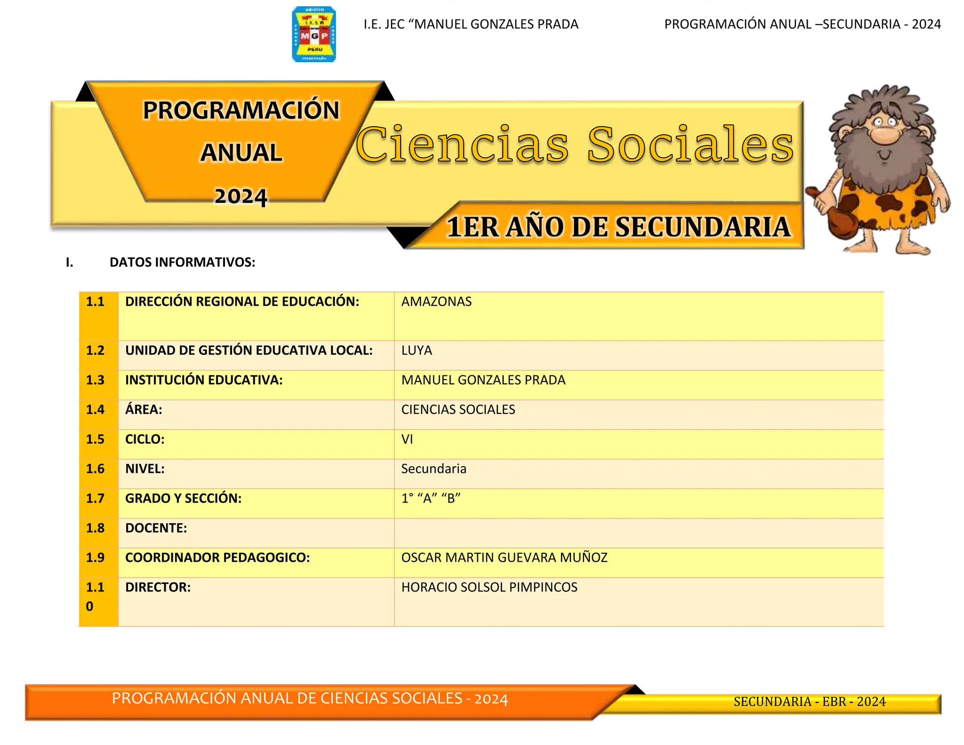Image resolution: width=964 pixels, height=745 pixels.
Task: Click the value 'Secundaria'
Action: pos(434,469)
